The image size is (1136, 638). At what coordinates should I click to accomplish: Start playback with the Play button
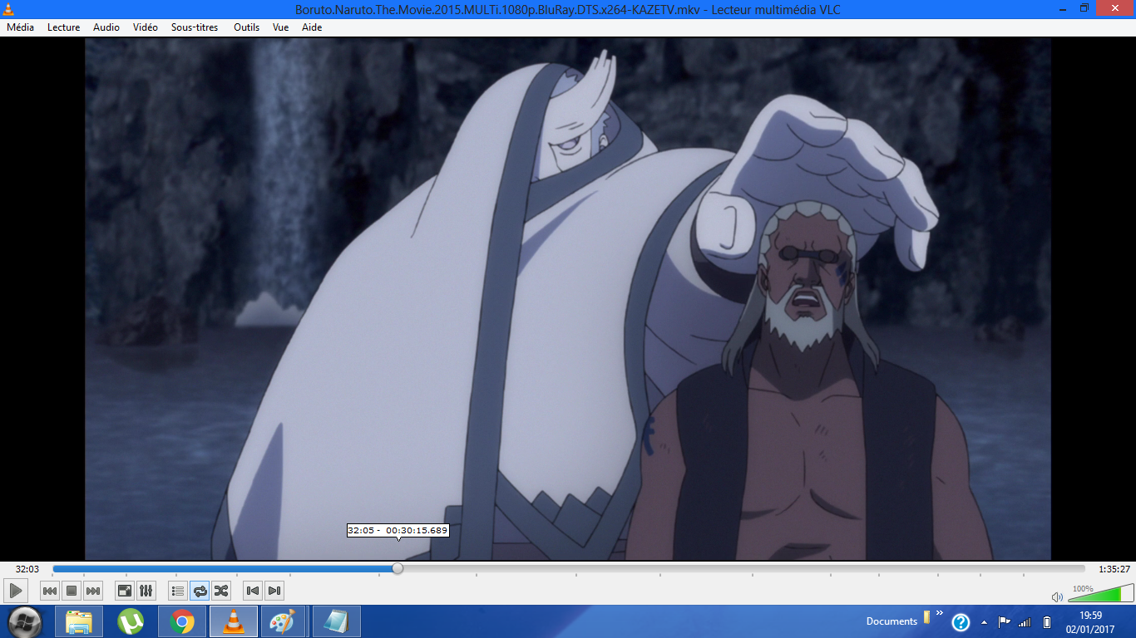[x=16, y=591]
